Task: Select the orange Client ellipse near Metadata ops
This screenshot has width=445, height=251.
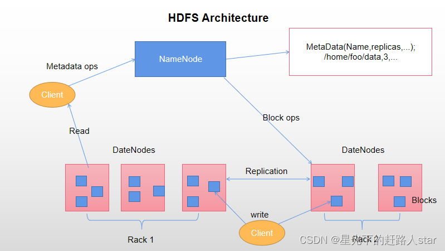Action: pyautogui.click(x=52, y=95)
